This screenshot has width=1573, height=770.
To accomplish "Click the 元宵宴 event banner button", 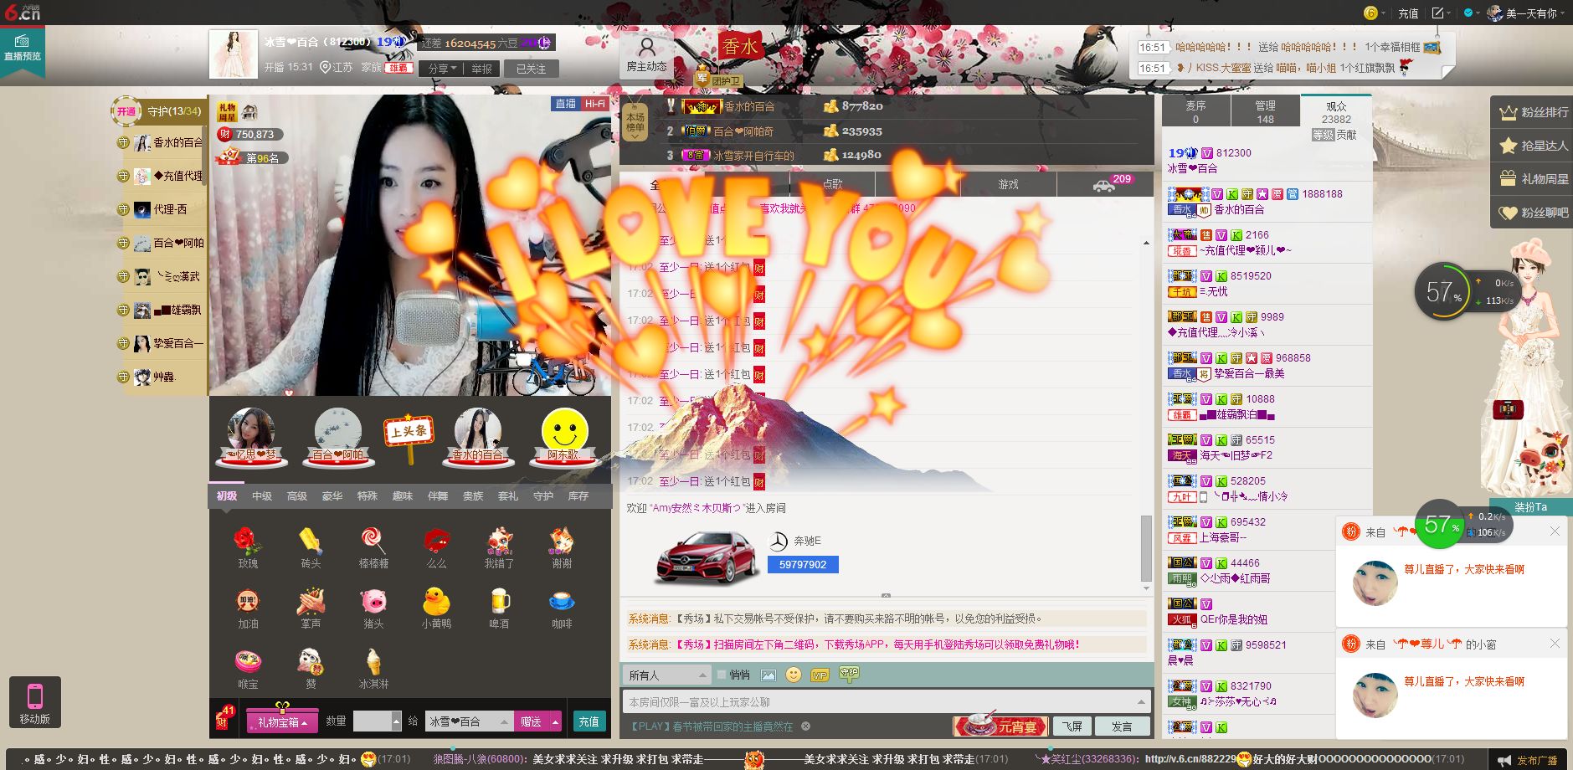I will pos(1001,726).
